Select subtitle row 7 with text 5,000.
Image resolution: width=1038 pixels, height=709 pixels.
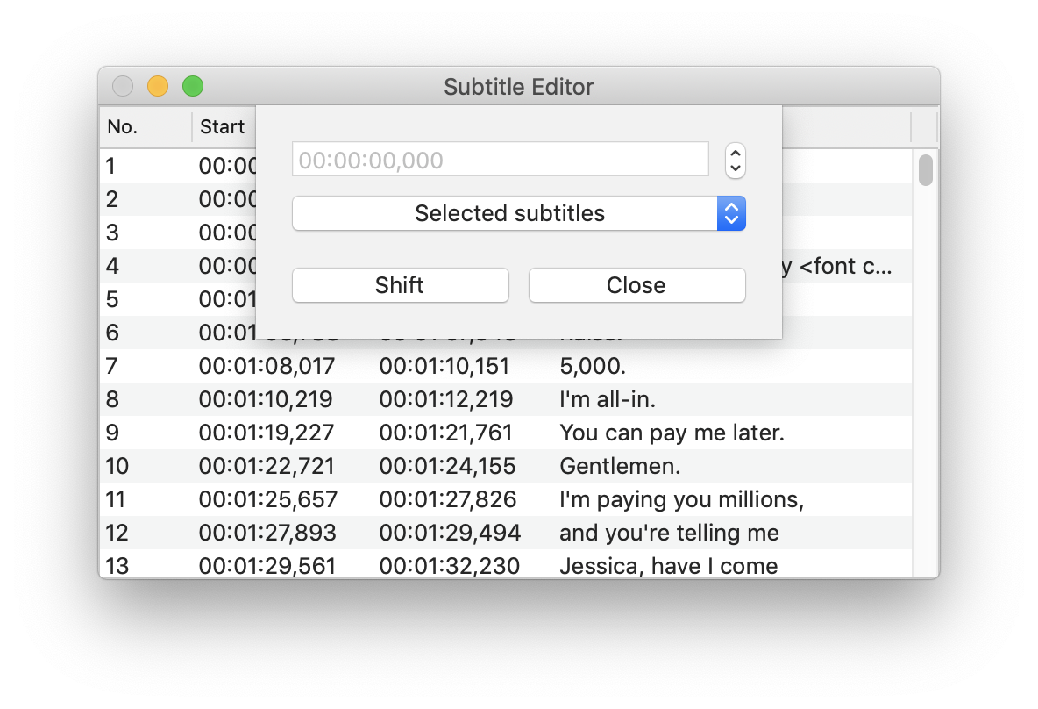591,366
